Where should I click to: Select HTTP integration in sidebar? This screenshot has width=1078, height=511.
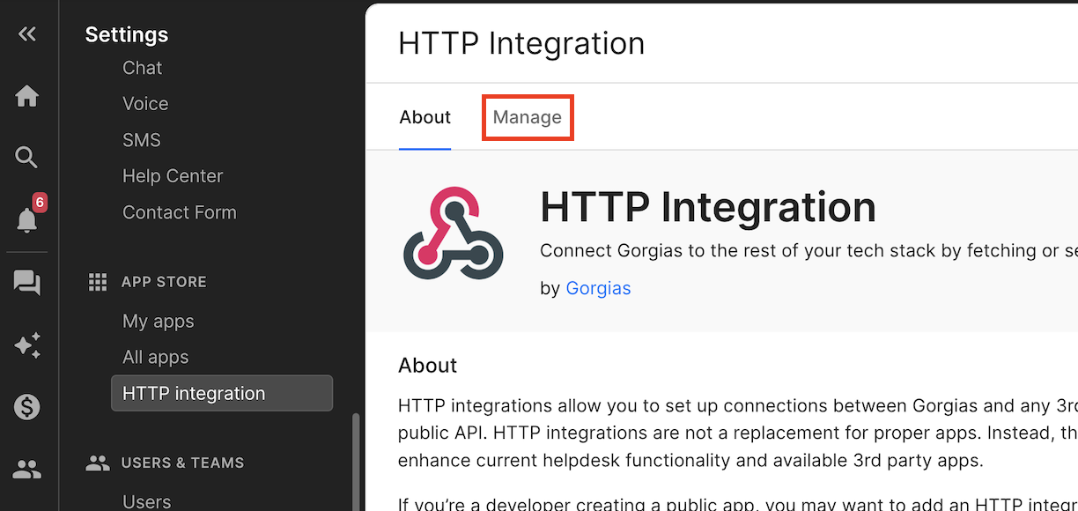[x=222, y=394]
